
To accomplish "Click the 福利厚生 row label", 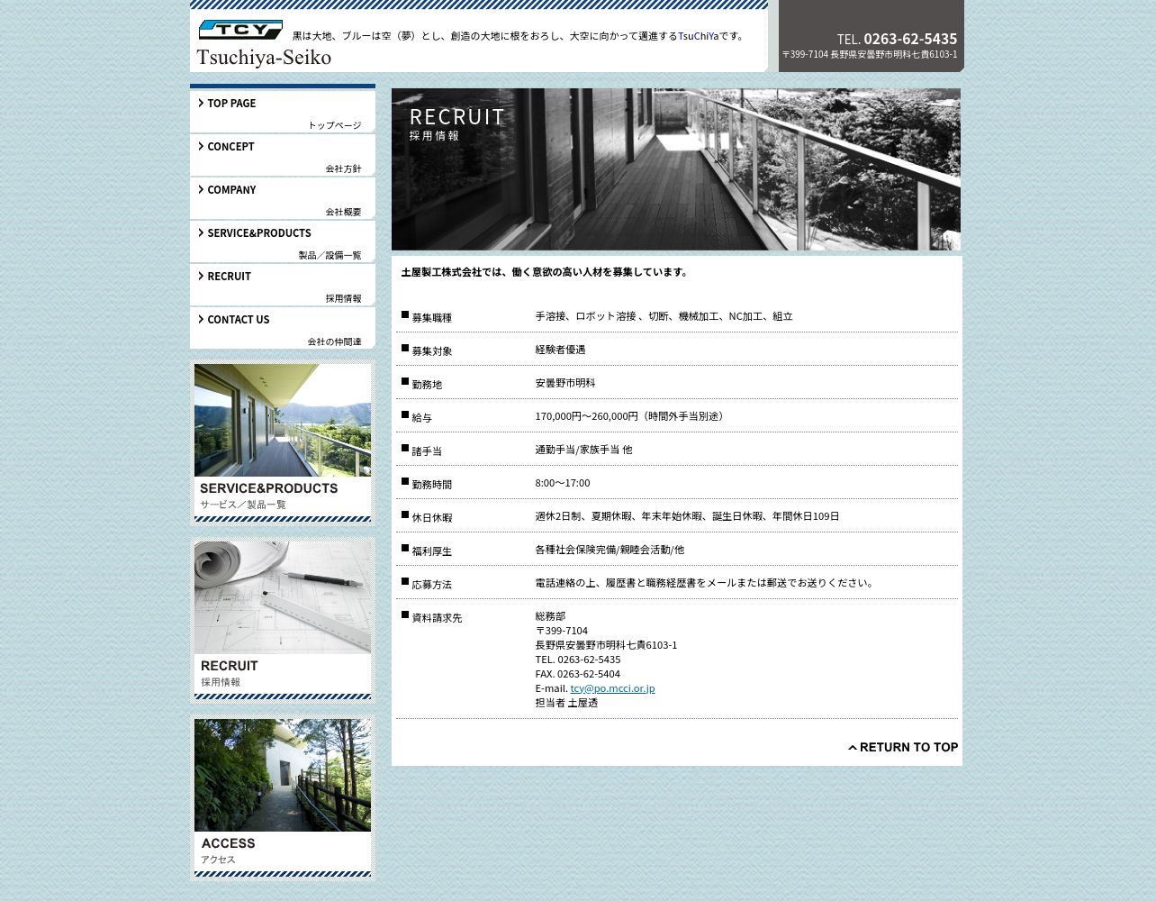I will pyautogui.click(x=431, y=551).
